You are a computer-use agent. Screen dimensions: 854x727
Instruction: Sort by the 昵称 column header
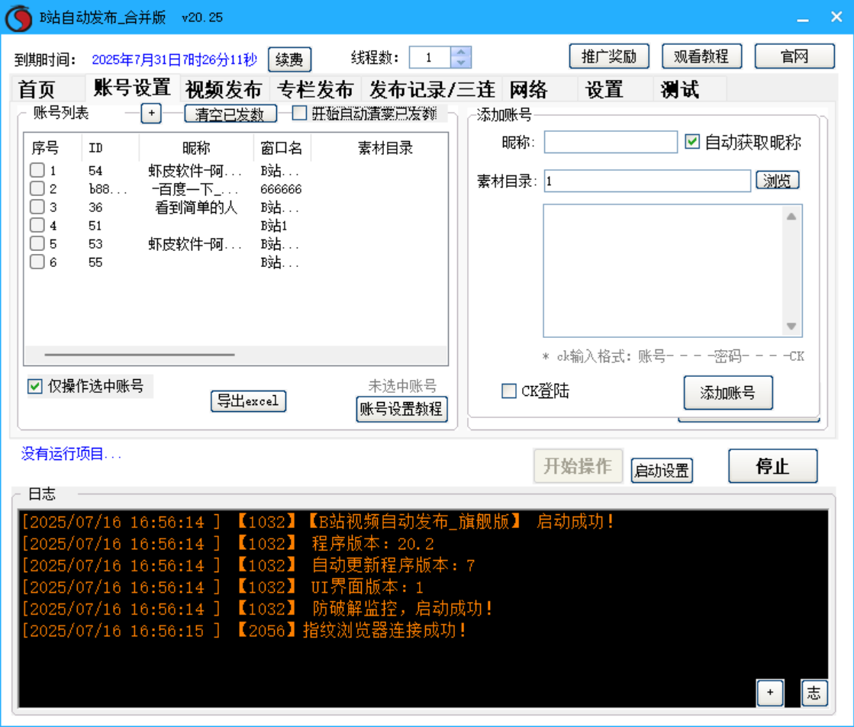[x=196, y=147]
